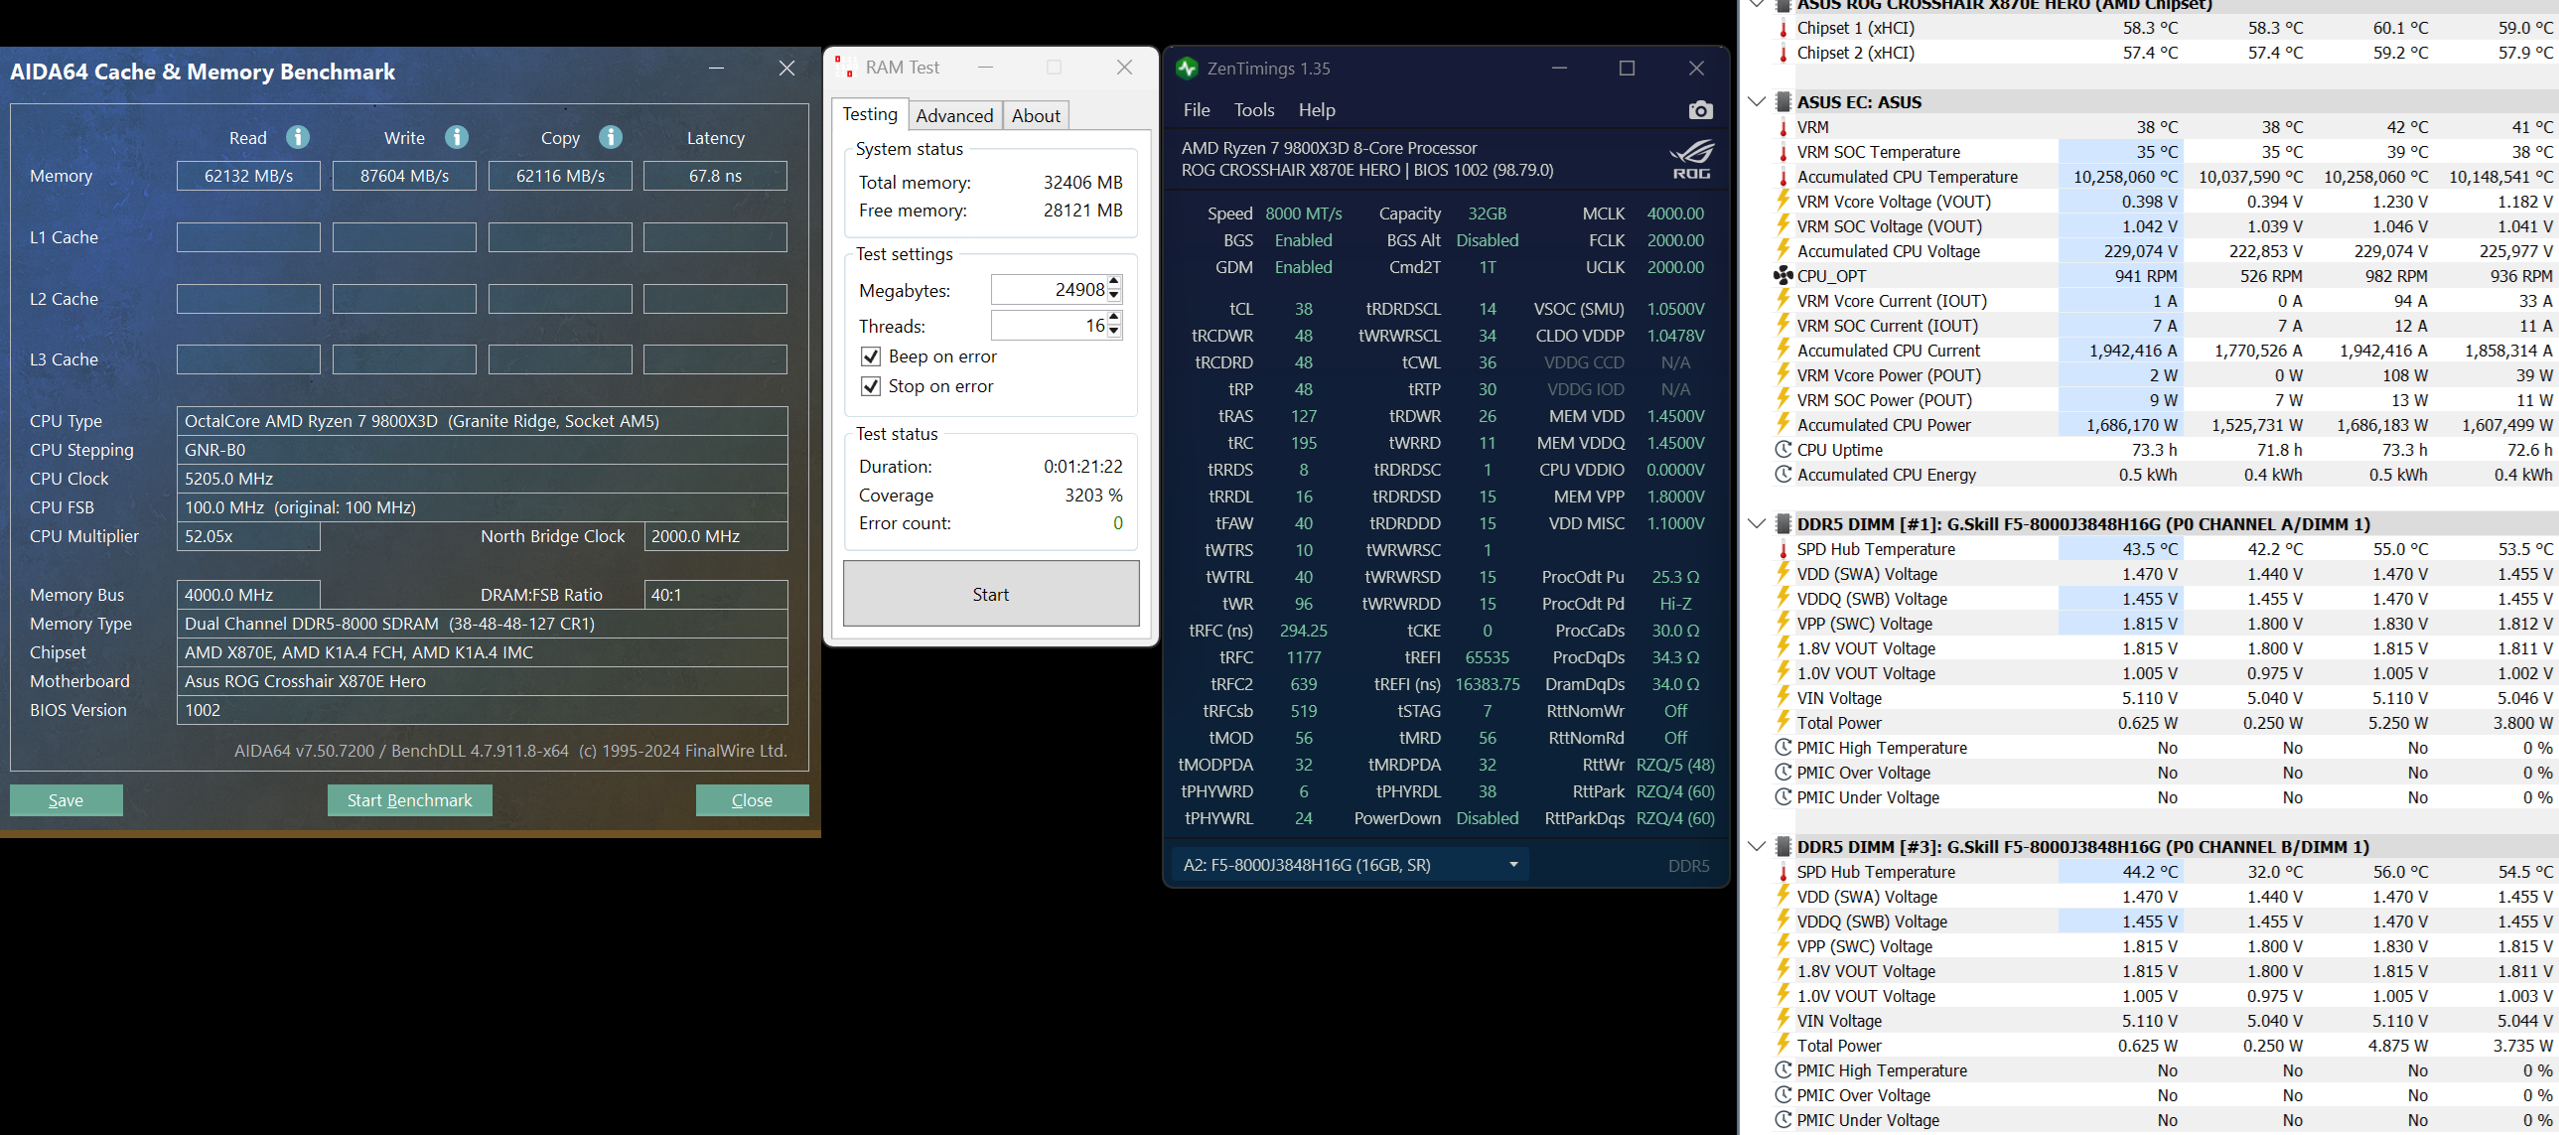Toggle the Beep on error checkbox
Viewport: 2559px width, 1135px height.
pyautogui.click(x=870, y=356)
